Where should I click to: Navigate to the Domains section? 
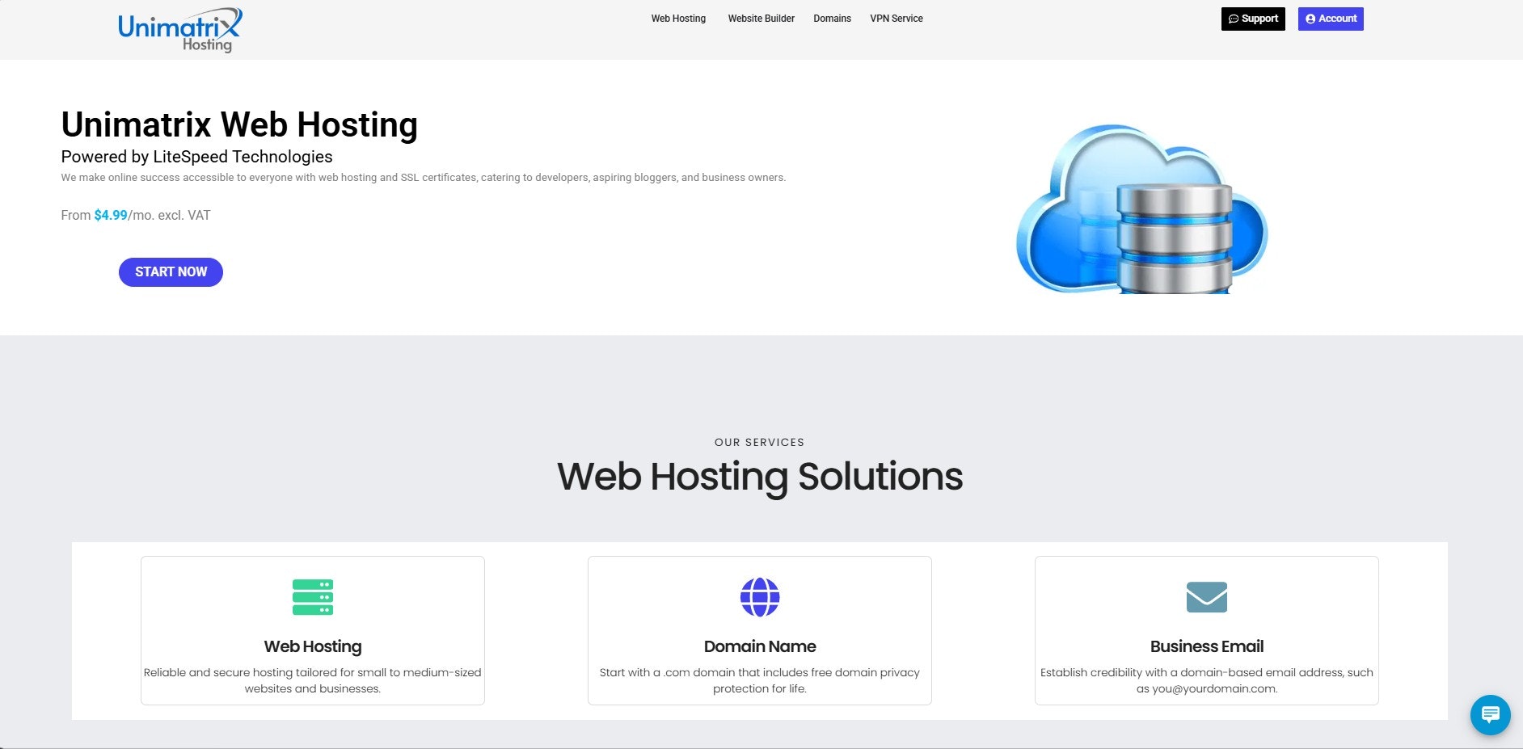coord(832,18)
